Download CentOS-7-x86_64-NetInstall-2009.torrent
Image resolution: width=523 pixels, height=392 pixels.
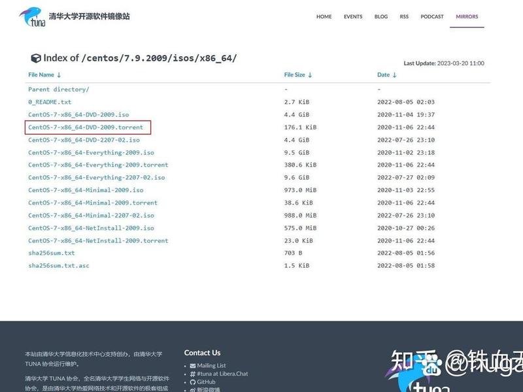(x=99, y=240)
